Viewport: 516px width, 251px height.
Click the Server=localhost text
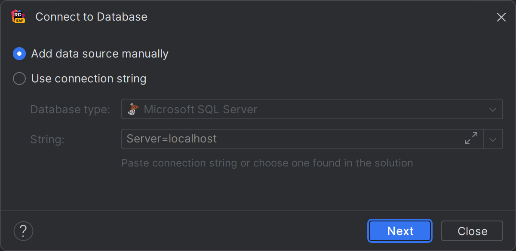click(172, 139)
